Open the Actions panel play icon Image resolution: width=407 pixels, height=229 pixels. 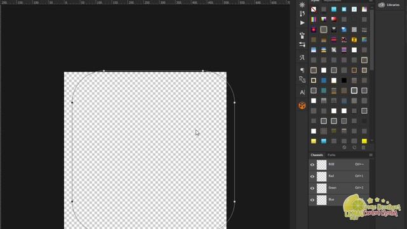coord(302,23)
